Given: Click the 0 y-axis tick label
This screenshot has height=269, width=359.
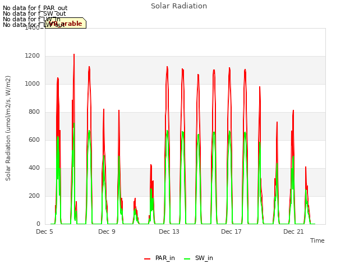Looking at the screenshot, I should point(38,224).
